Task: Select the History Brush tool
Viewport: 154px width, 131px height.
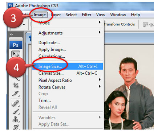Action: pos(16,127)
